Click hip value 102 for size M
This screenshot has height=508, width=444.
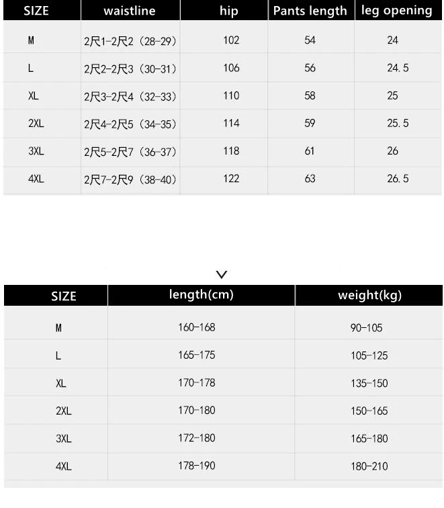pyautogui.click(x=231, y=40)
